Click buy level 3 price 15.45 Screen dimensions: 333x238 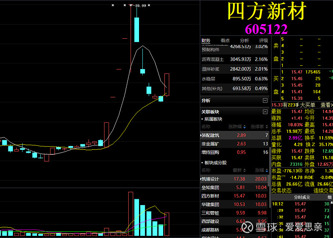(x=297, y=85)
